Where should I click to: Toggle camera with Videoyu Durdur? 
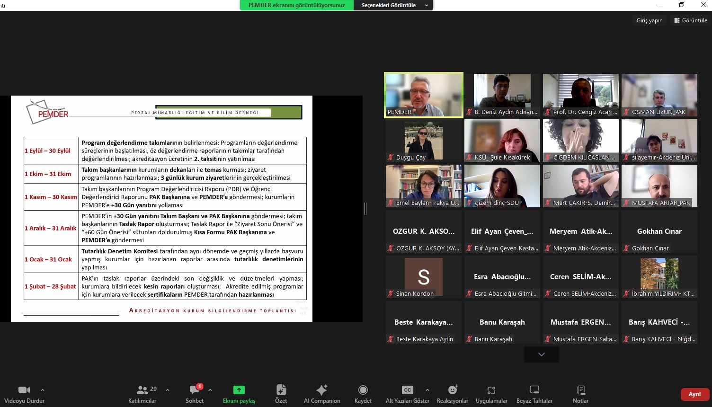click(24, 394)
